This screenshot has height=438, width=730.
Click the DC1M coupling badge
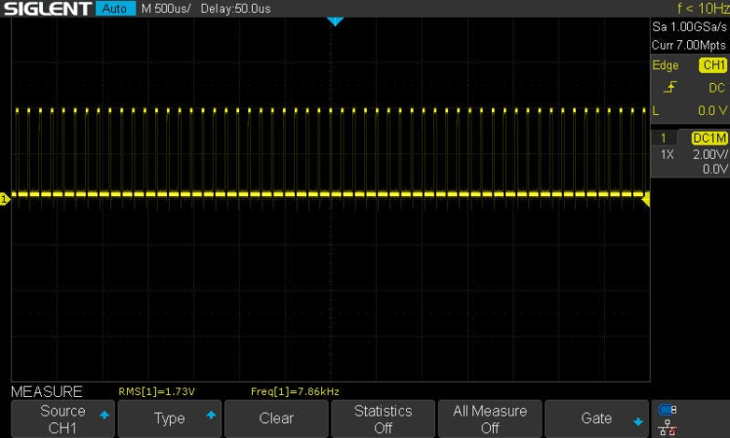710,139
